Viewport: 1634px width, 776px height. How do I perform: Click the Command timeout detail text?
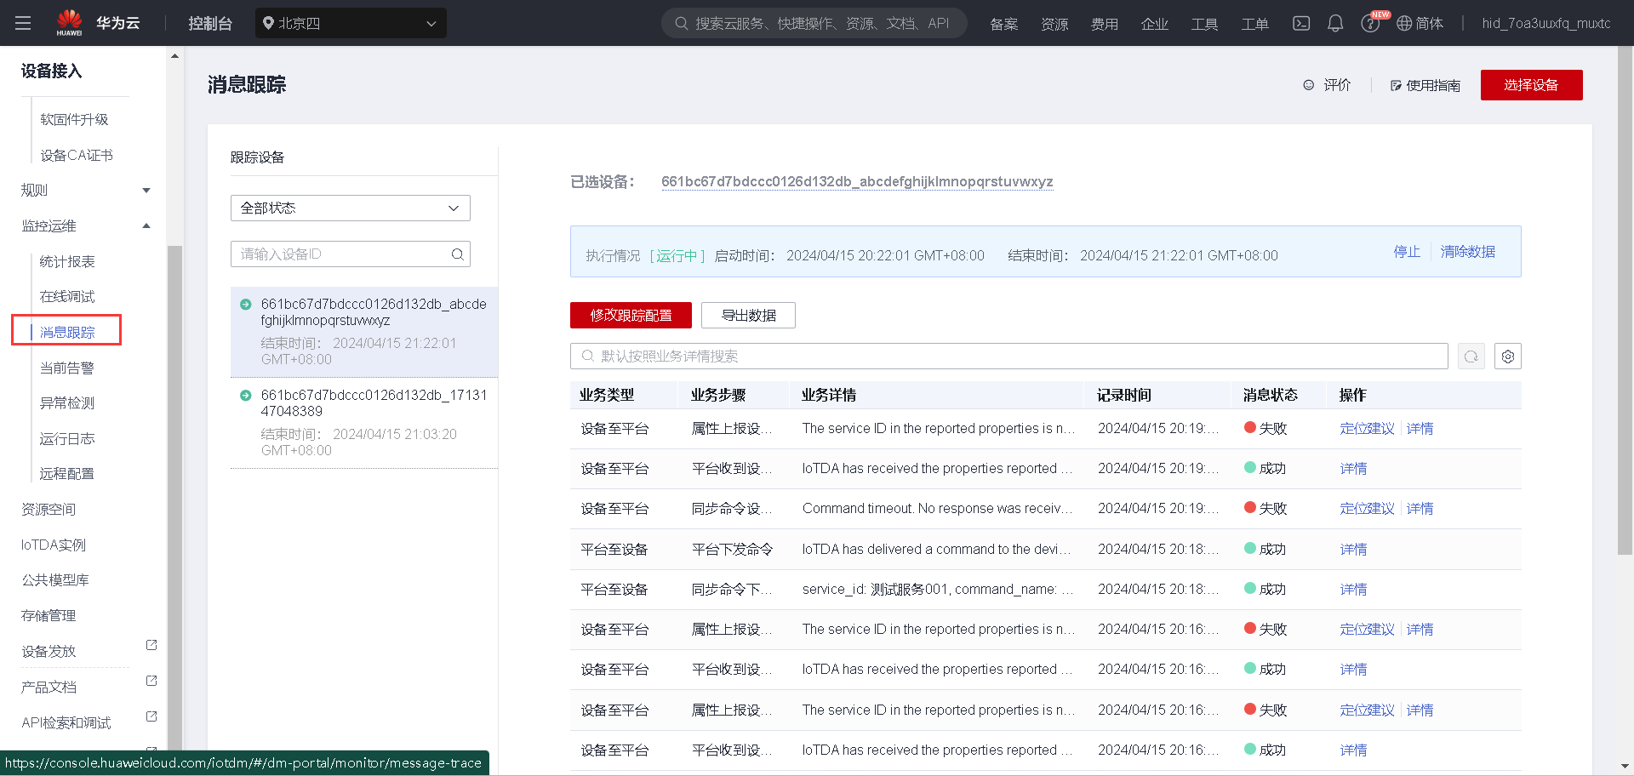coord(938,509)
